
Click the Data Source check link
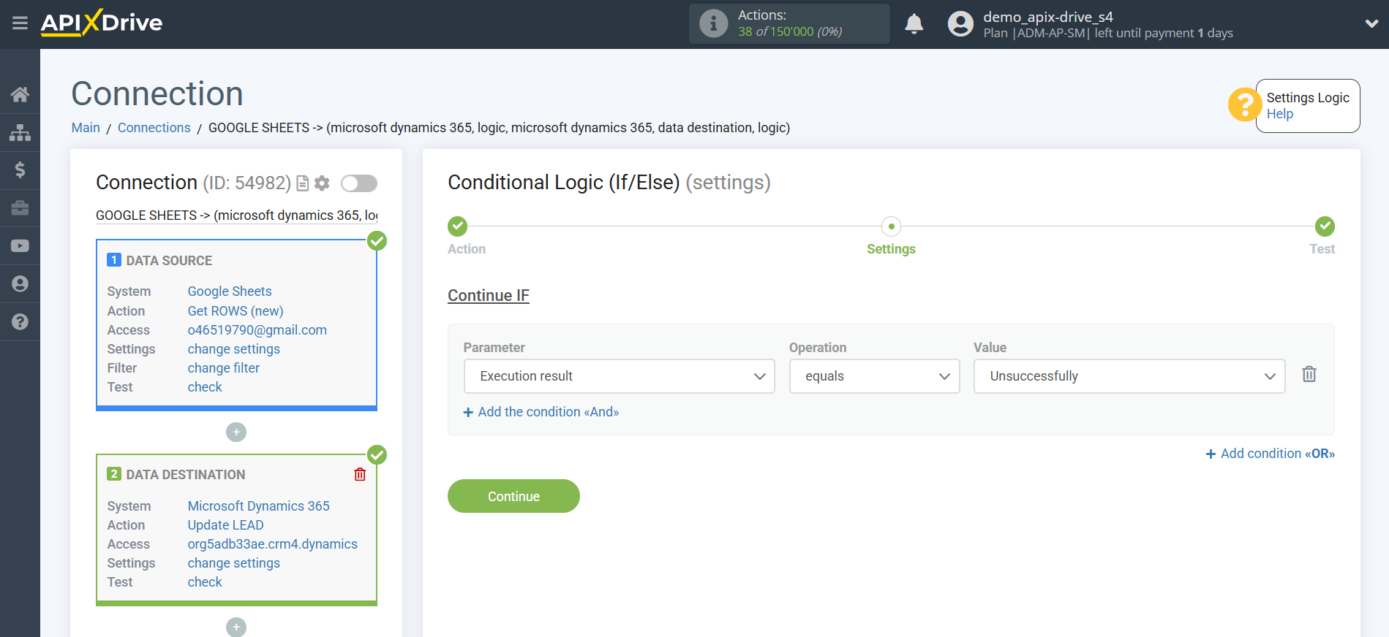pos(205,387)
